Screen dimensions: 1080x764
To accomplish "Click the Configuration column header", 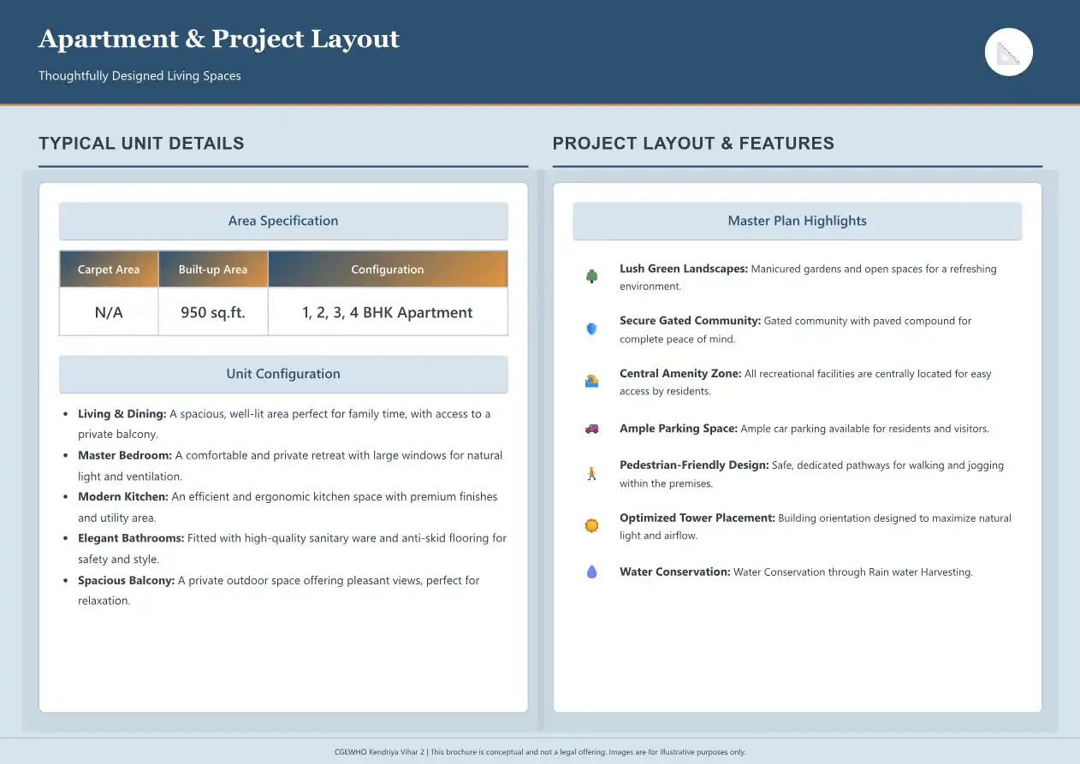I will coord(388,269).
